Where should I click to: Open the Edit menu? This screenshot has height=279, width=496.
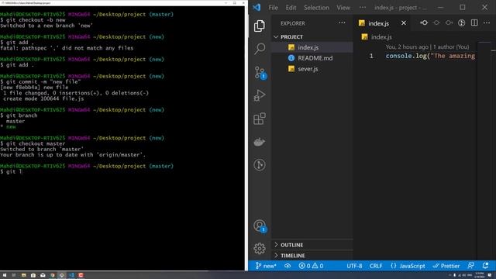[291, 8]
